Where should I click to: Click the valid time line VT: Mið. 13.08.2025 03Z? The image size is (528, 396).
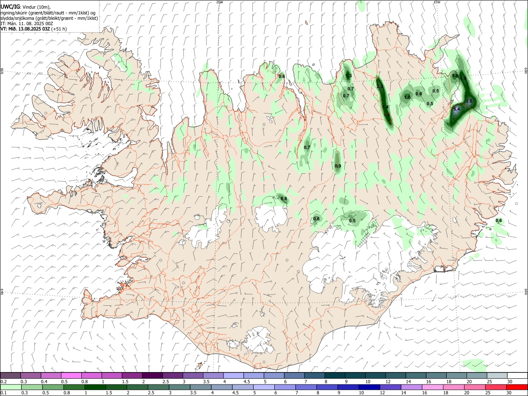pyautogui.click(x=25, y=29)
